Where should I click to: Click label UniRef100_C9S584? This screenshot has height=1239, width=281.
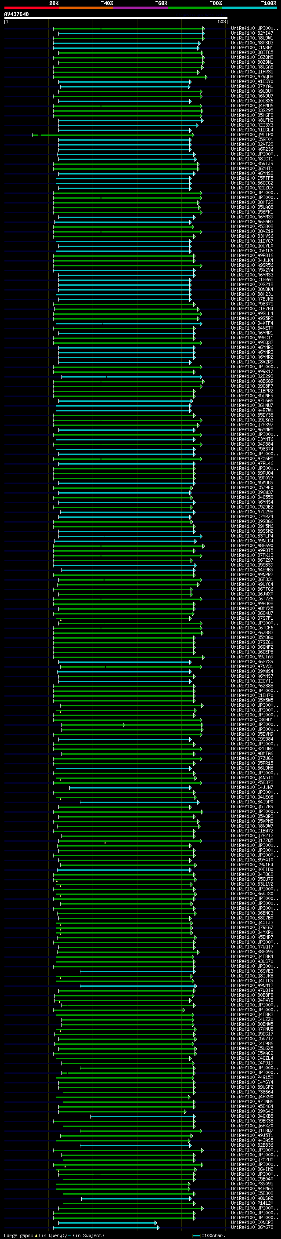pyautogui.click(x=252, y=739)
